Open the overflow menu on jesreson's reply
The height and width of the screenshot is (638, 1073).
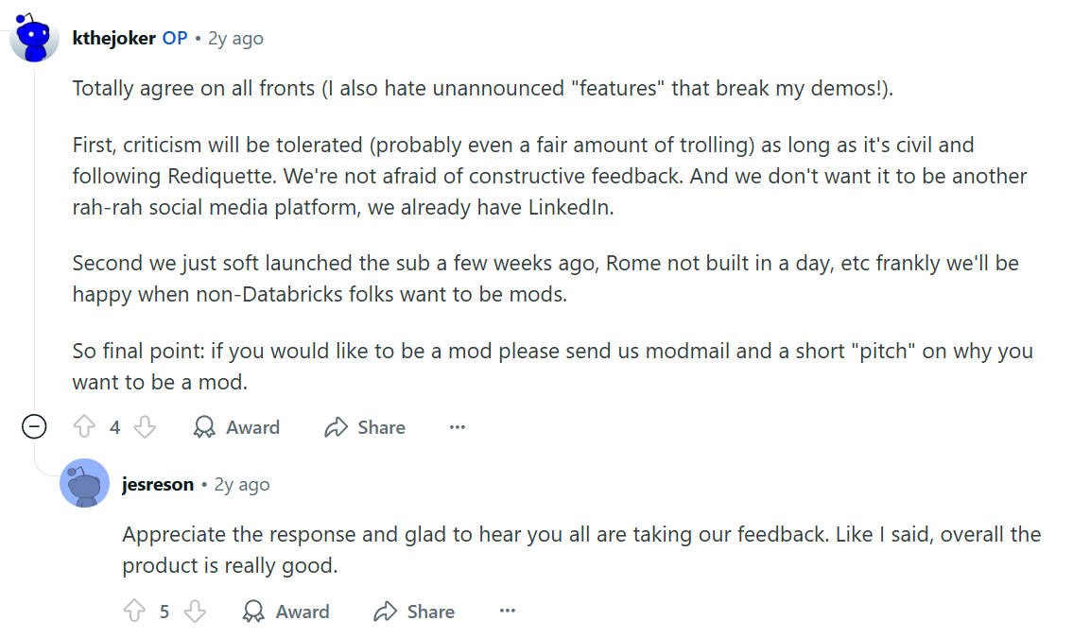pos(508,611)
